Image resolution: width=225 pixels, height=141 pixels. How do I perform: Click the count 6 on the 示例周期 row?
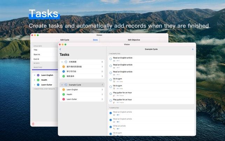(102, 62)
